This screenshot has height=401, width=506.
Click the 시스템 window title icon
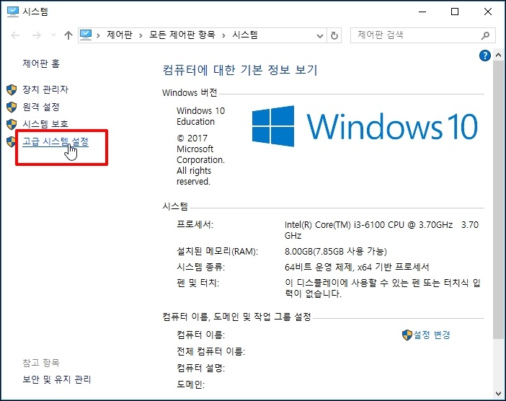[x=13, y=12]
